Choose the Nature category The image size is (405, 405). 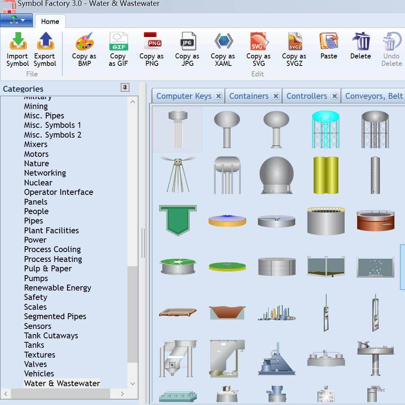pyautogui.click(x=36, y=163)
